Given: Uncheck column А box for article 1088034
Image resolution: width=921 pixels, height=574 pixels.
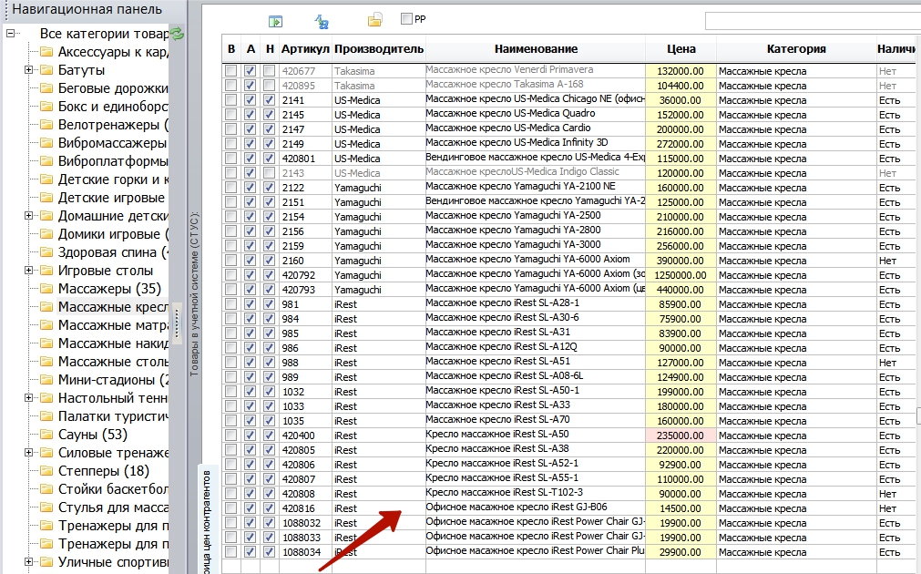Looking at the screenshot, I should 251,551.
